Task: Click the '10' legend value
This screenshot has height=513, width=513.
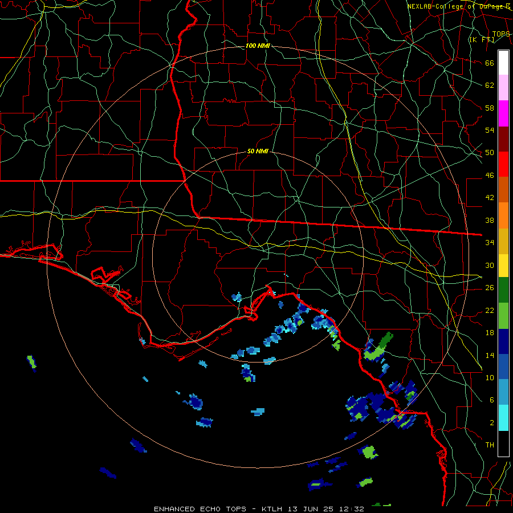Action: point(490,377)
